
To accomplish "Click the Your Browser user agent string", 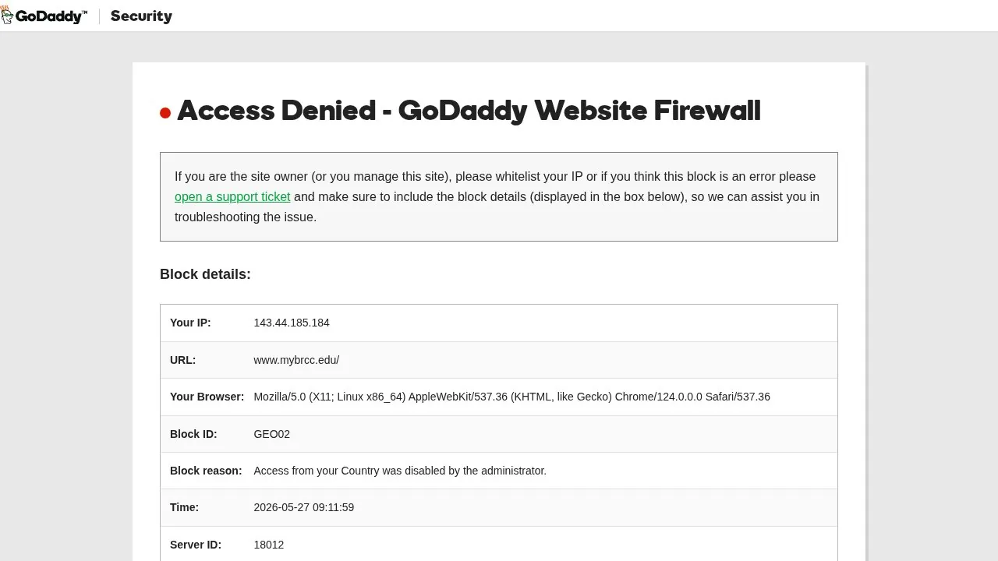I will 511,397.
